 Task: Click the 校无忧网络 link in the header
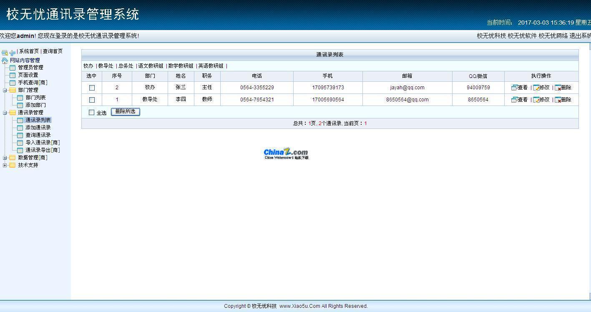point(553,36)
